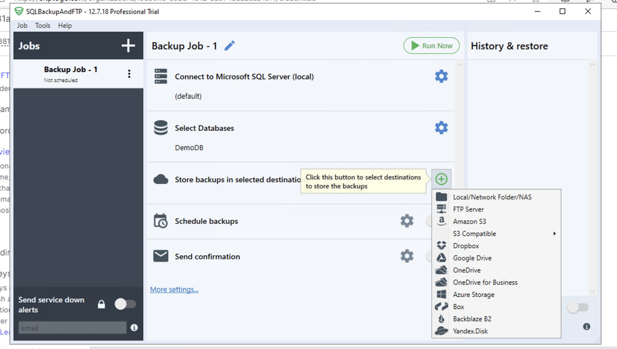Choose Backblaze B2 as a backup destination

[x=472, y=318]
